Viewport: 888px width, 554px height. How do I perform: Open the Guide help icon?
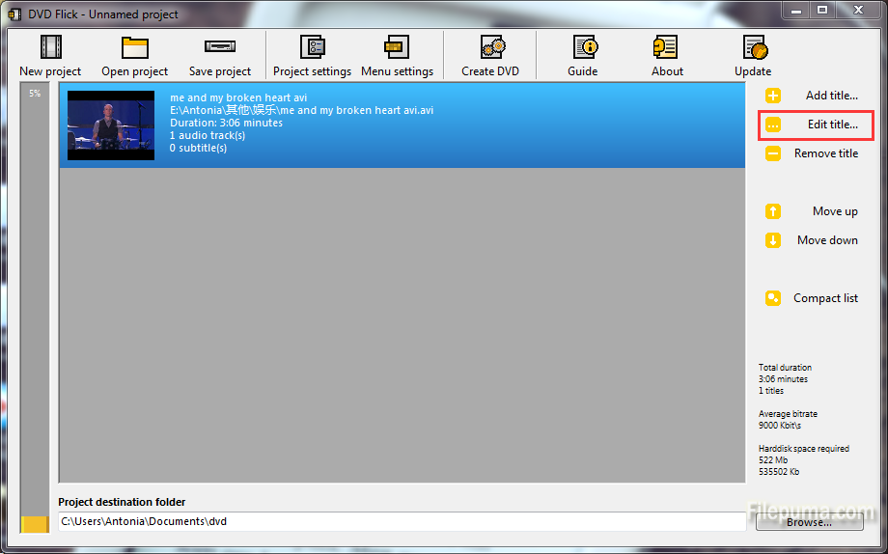(x=583, y=47)
